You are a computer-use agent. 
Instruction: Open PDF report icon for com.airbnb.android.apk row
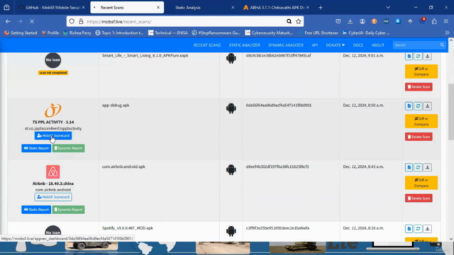(409, 167)
